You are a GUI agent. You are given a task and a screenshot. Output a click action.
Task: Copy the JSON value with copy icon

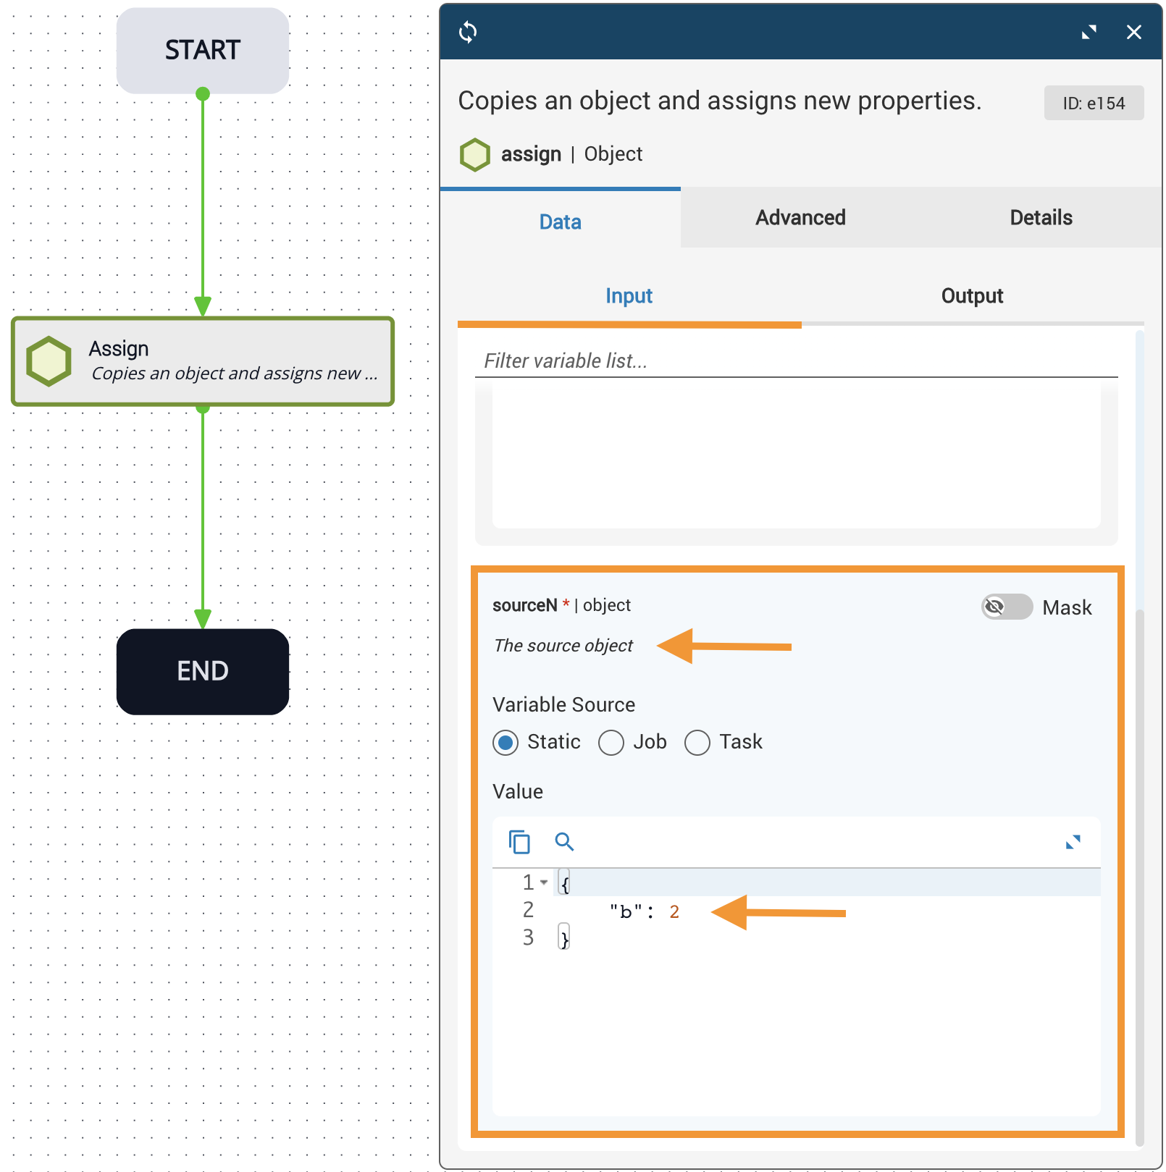(519, 842)
